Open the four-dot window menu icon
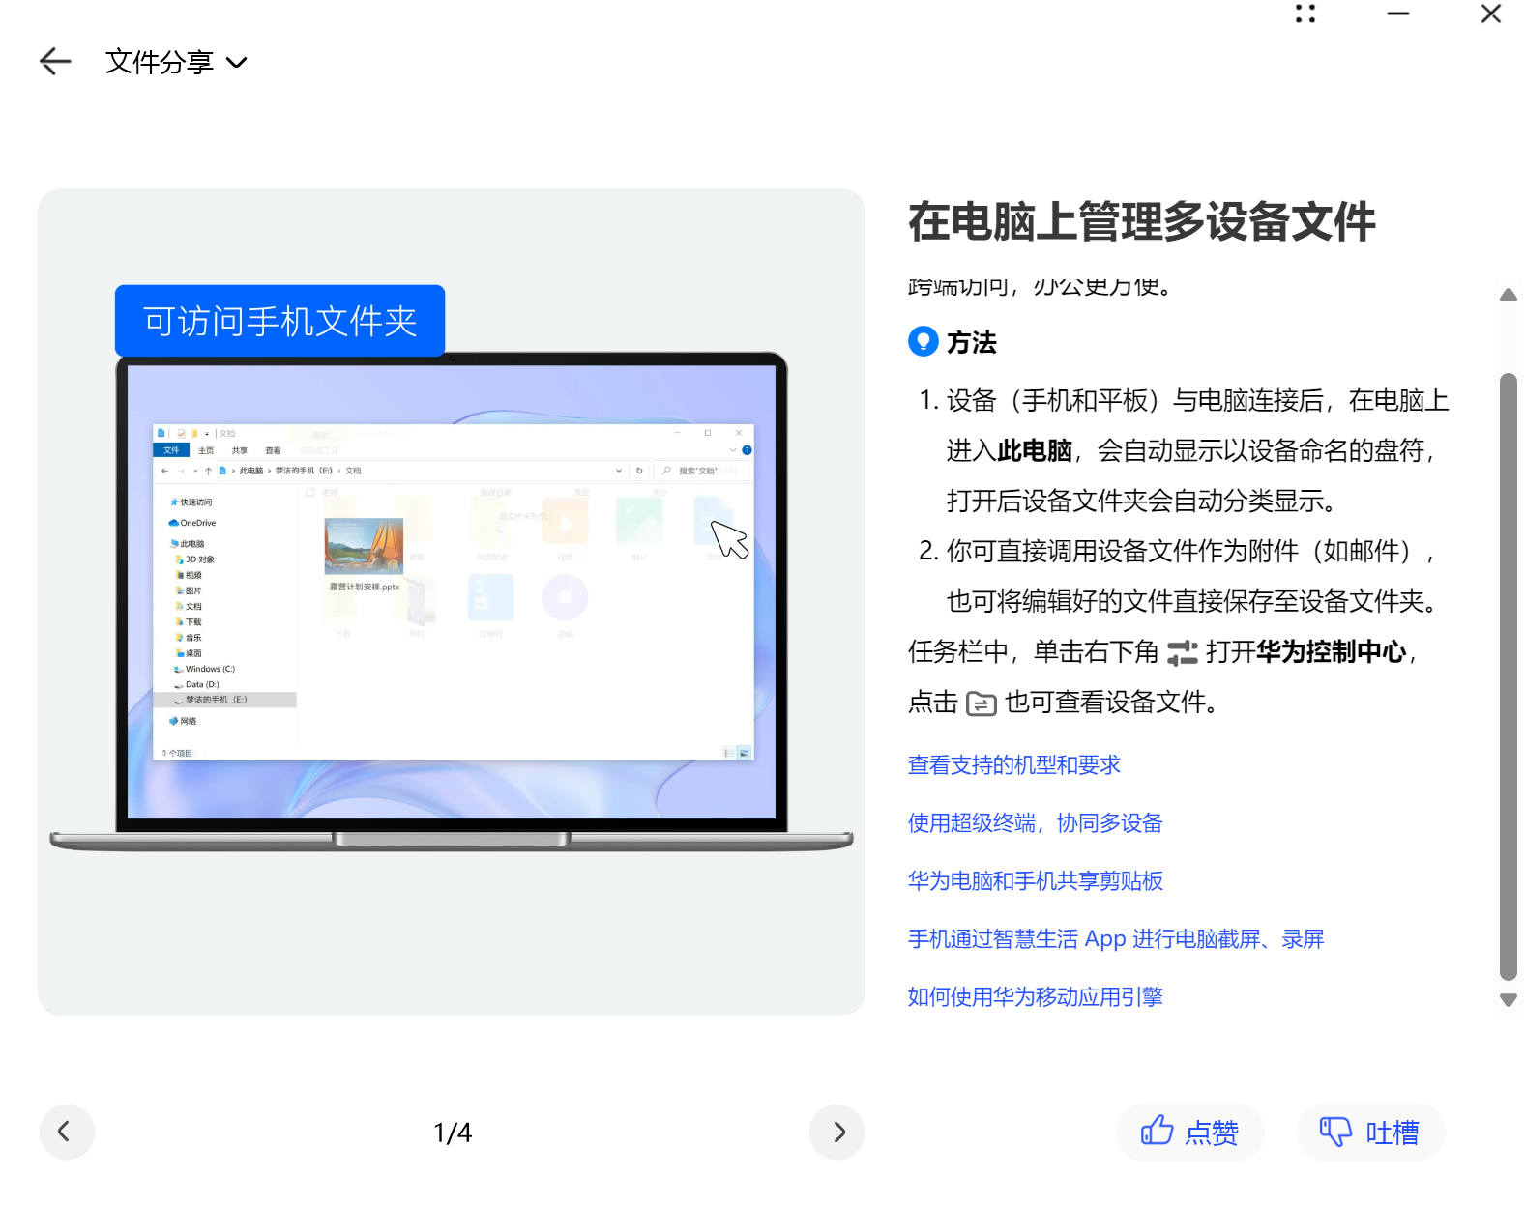 (x=1305, y=14)
